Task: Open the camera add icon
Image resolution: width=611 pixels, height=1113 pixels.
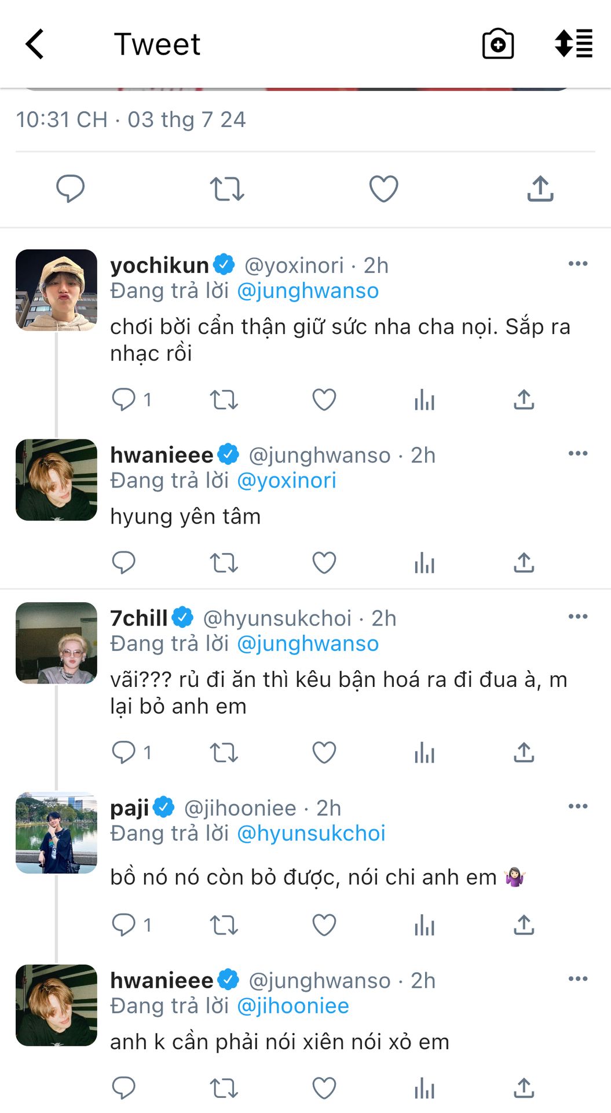Action: pyautogui.click(x=497, y=44)
